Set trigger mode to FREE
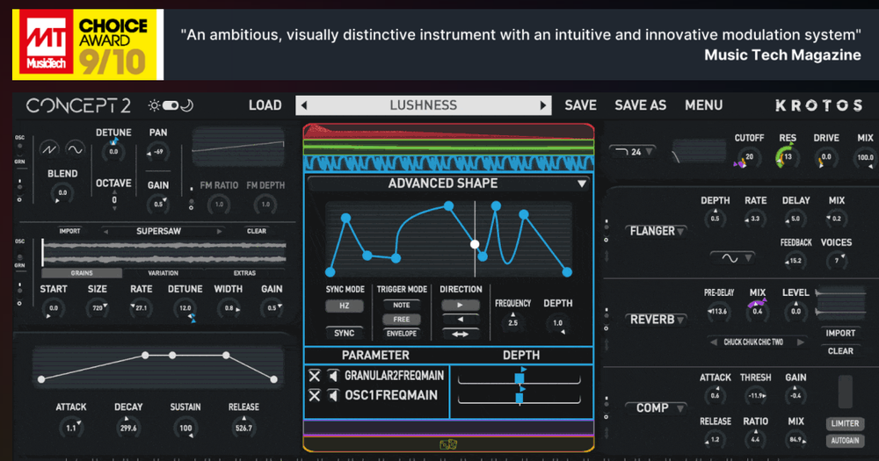Viewport: 879px width, 461px height. point(402,320)
